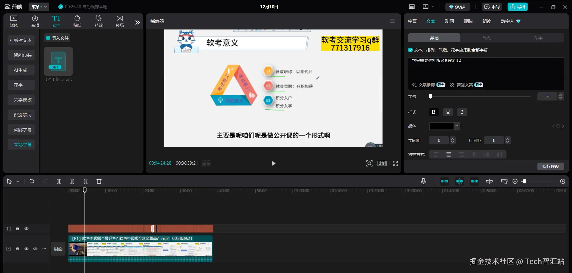
Task: Click the fullscreen preview icon
Action: pos(395,163)
